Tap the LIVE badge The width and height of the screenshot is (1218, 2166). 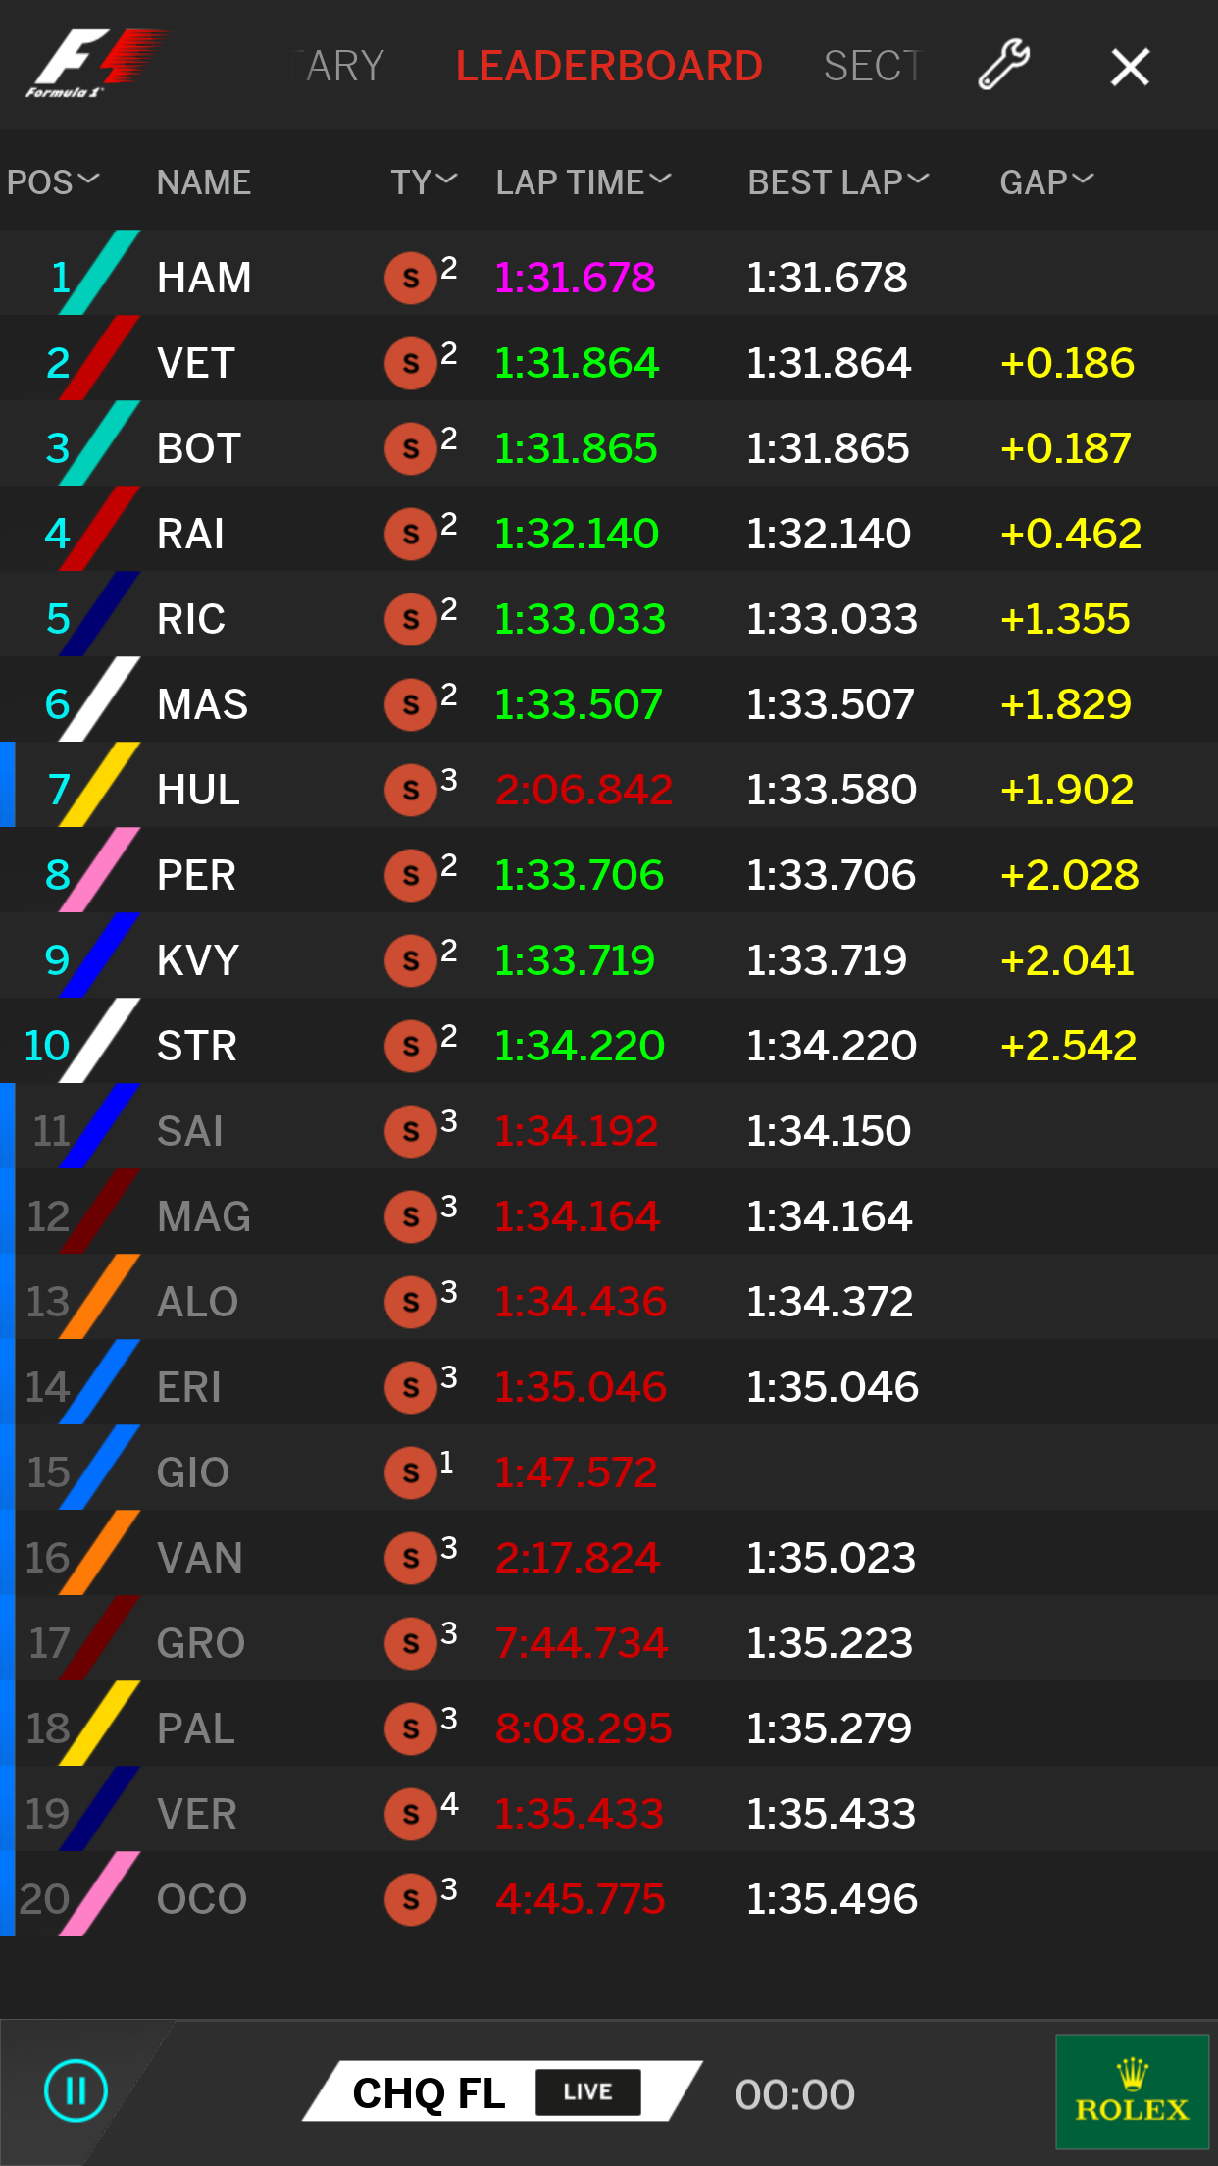[x=587, y=2091]
